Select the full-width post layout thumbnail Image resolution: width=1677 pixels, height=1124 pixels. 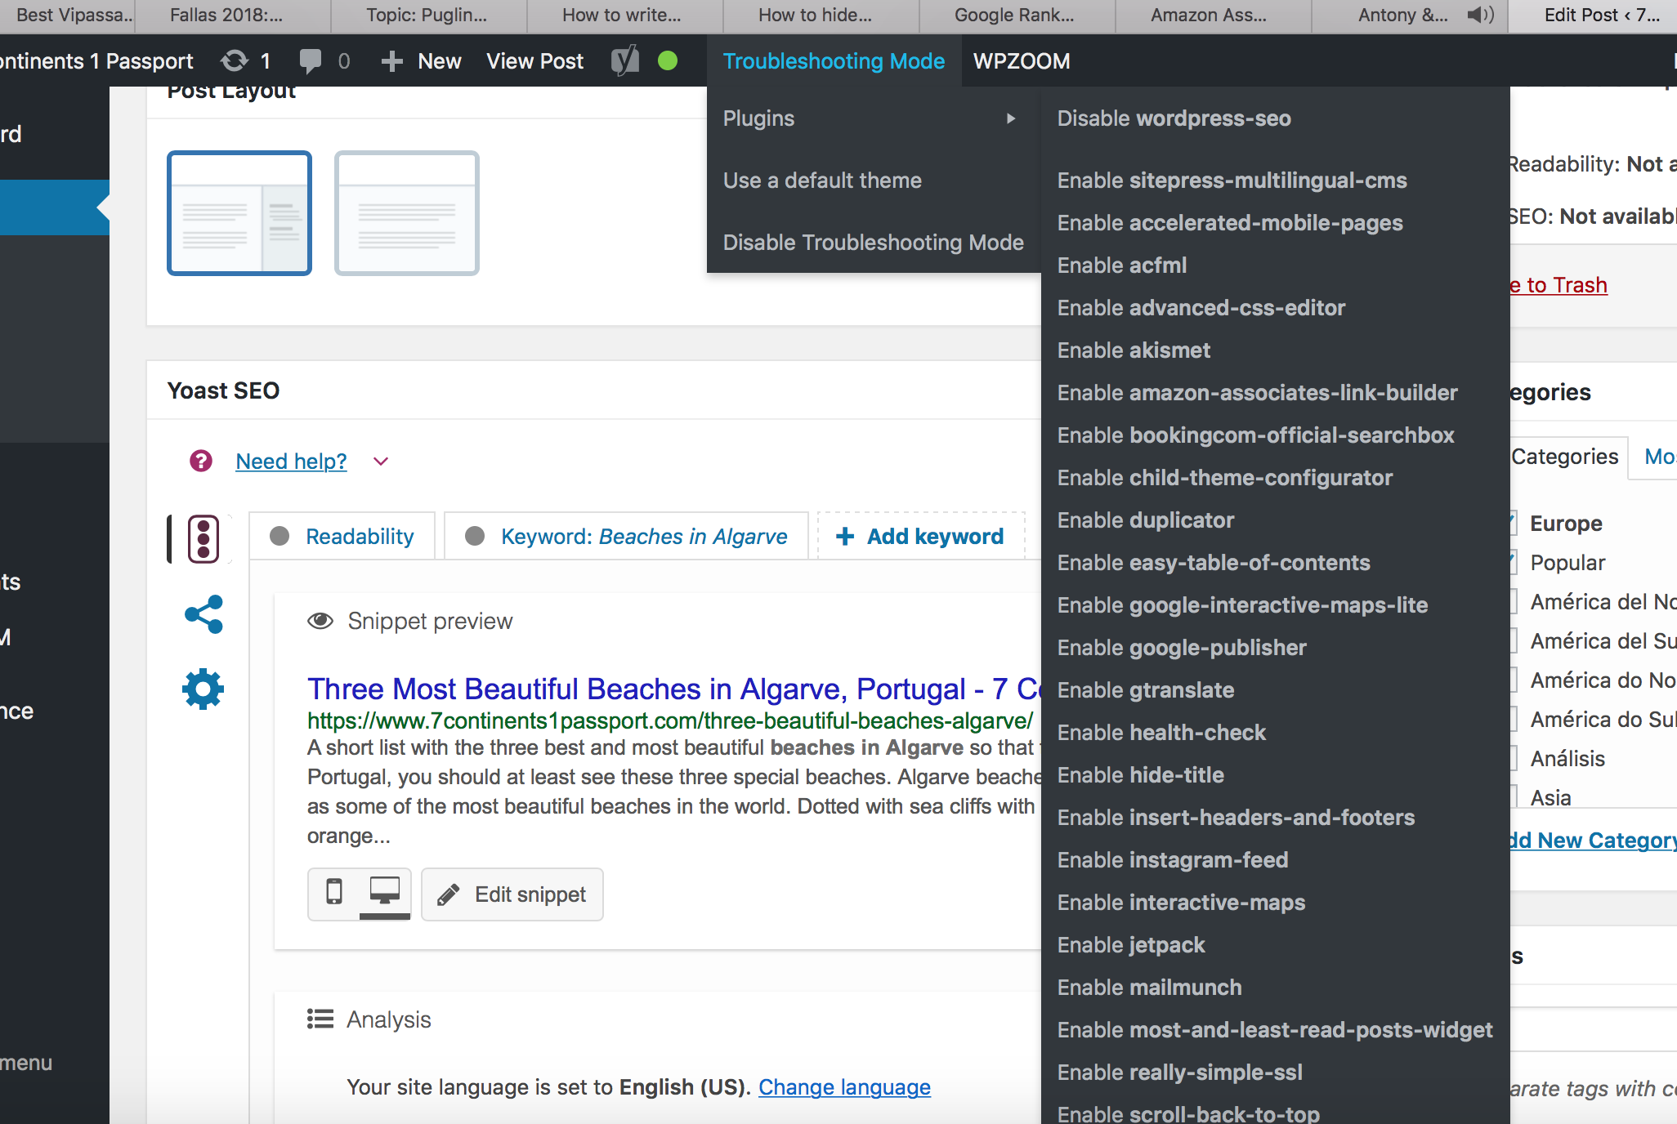(407, 213)
